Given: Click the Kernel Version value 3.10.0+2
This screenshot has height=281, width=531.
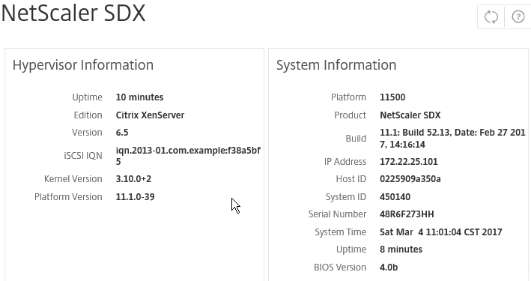Looking at the screenshot, I should (x=133, y=179).
